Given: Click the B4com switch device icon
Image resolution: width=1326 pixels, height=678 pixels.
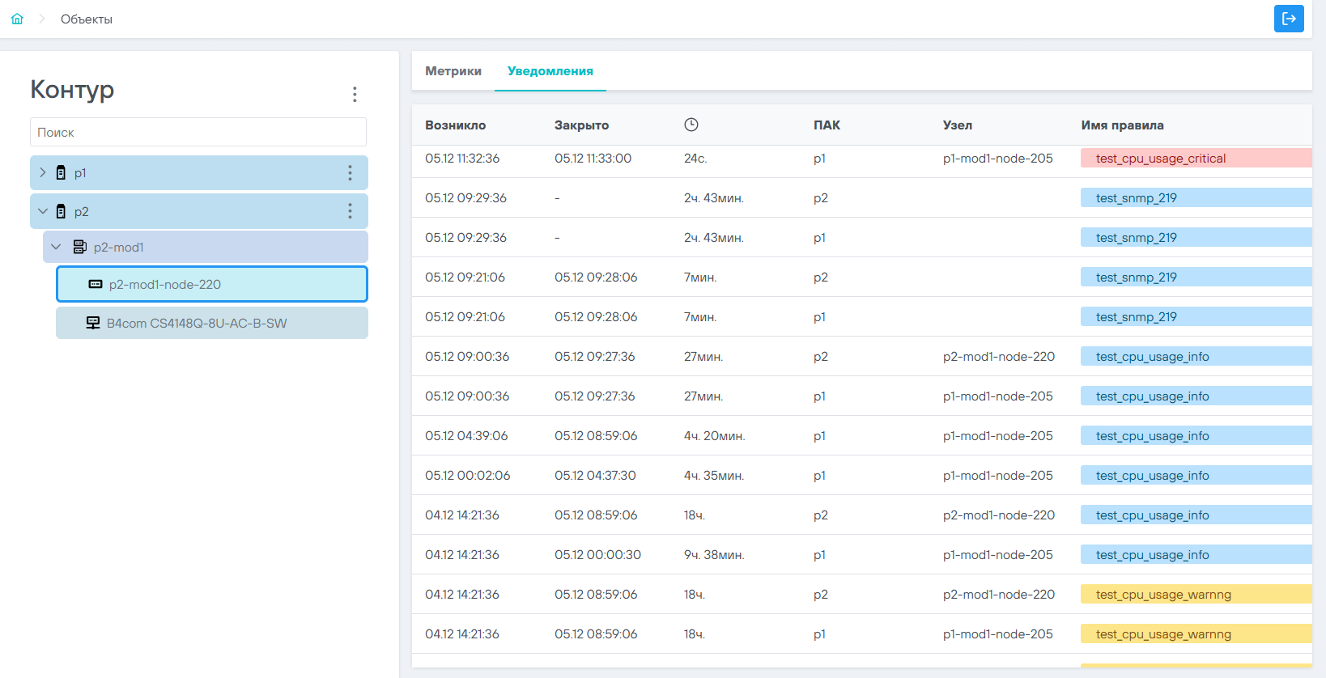Looking at the screenshot, I should [93, 323].
